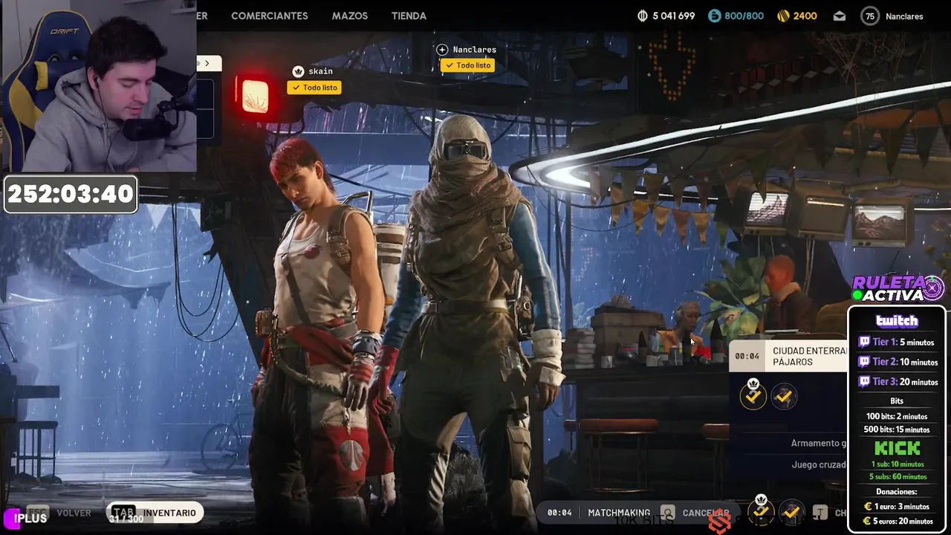The width and height of the screenshot is (951, 535).
Task: Click the 252:03:40 stream timer
Action: point(71,194)
